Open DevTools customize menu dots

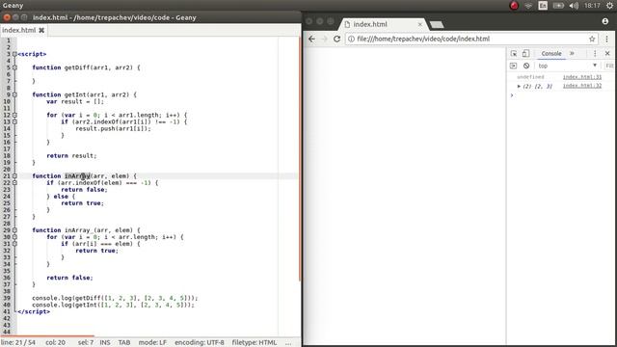(x=595, y=54)
